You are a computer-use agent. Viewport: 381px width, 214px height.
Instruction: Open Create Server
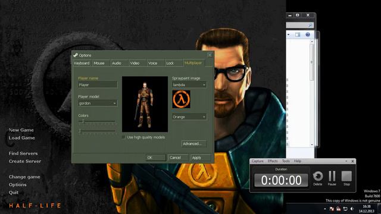pos(25,161)
